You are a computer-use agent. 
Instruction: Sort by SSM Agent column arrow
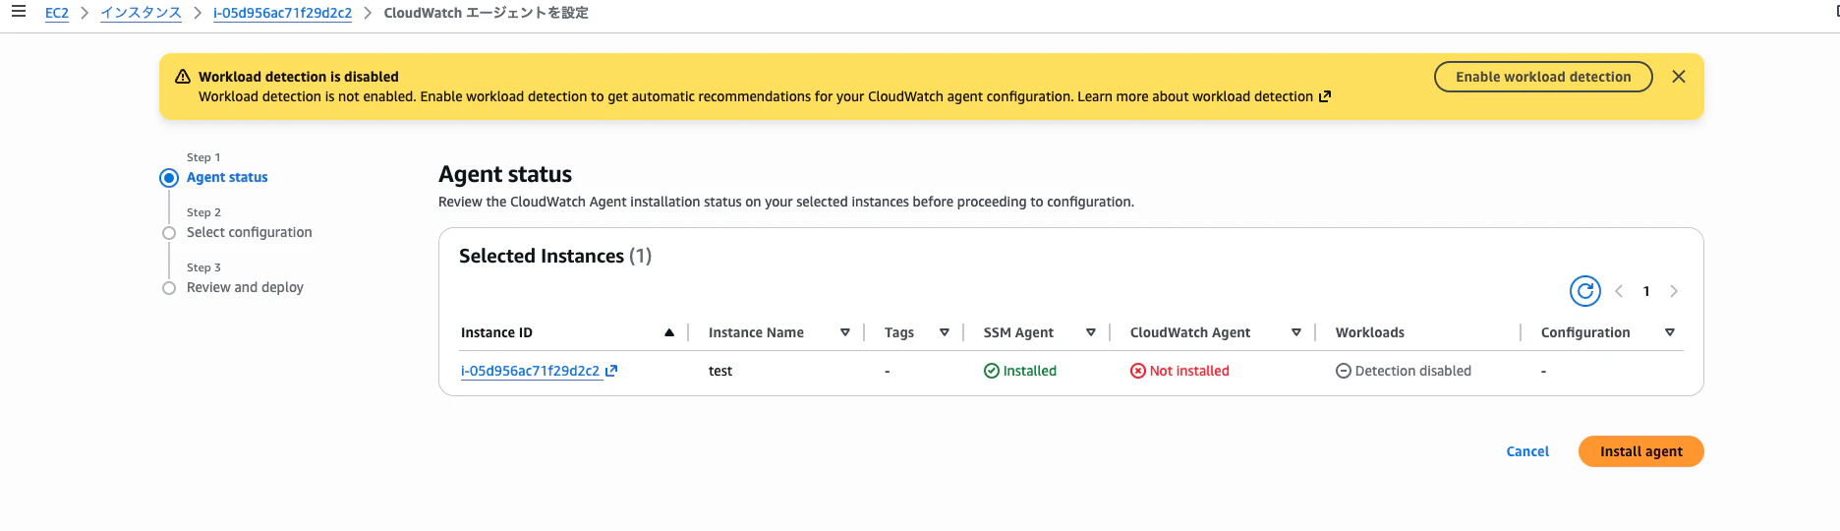click(1091, 332)
